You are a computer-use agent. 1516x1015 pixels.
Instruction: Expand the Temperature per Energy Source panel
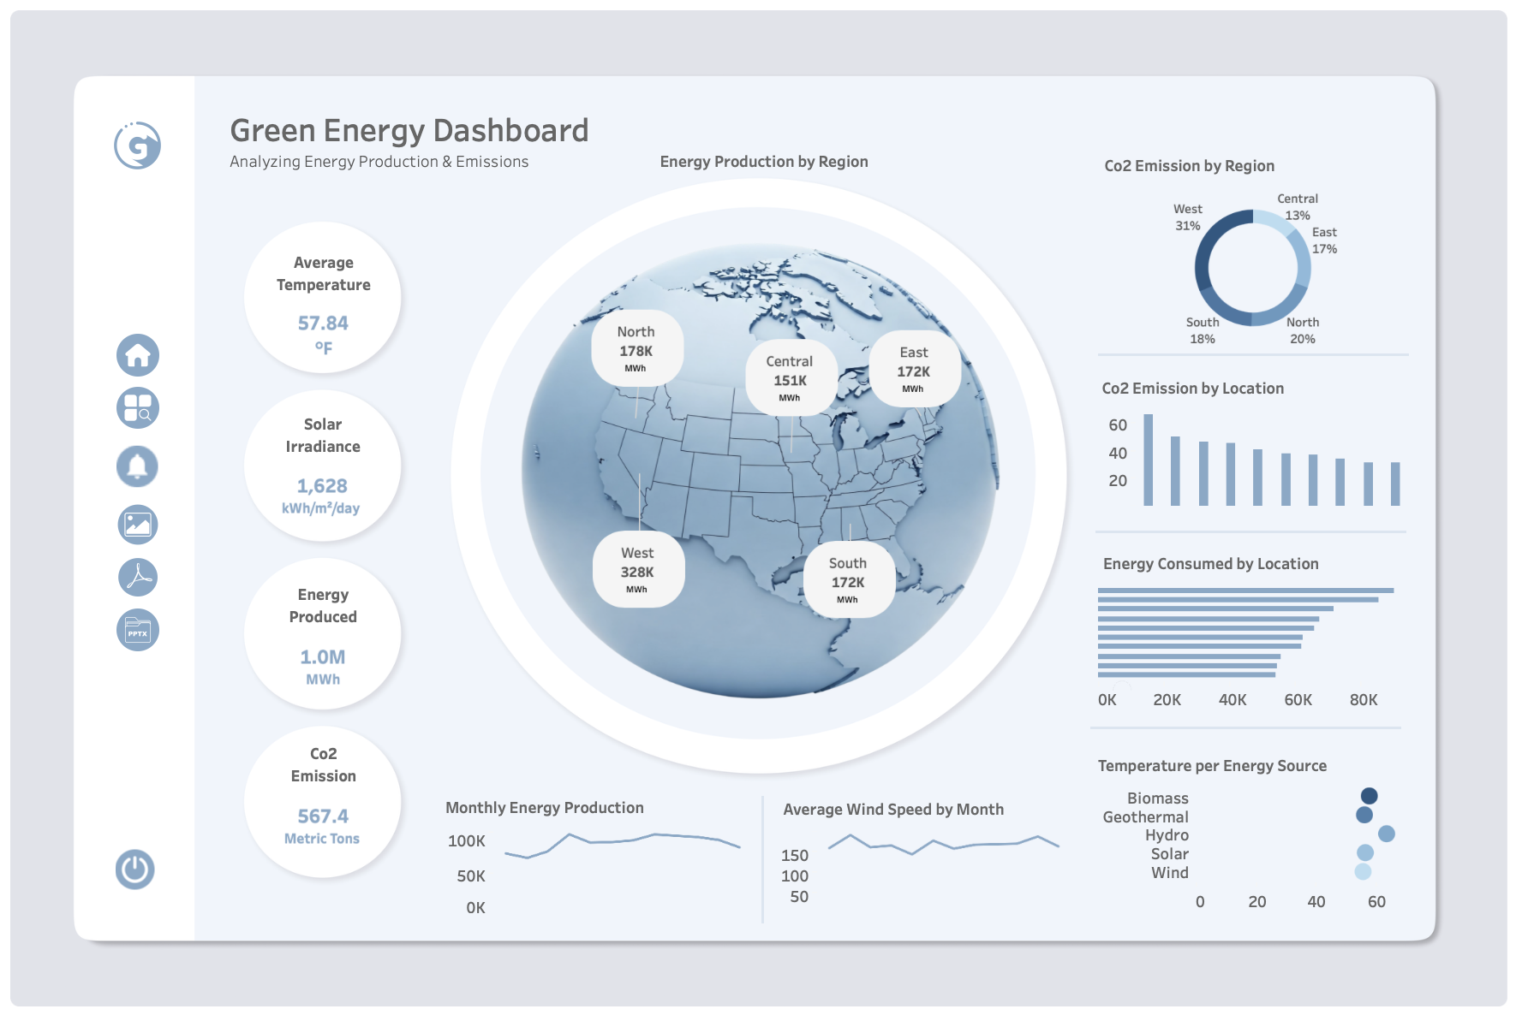pyautogui.click(x=1212, y=766)
